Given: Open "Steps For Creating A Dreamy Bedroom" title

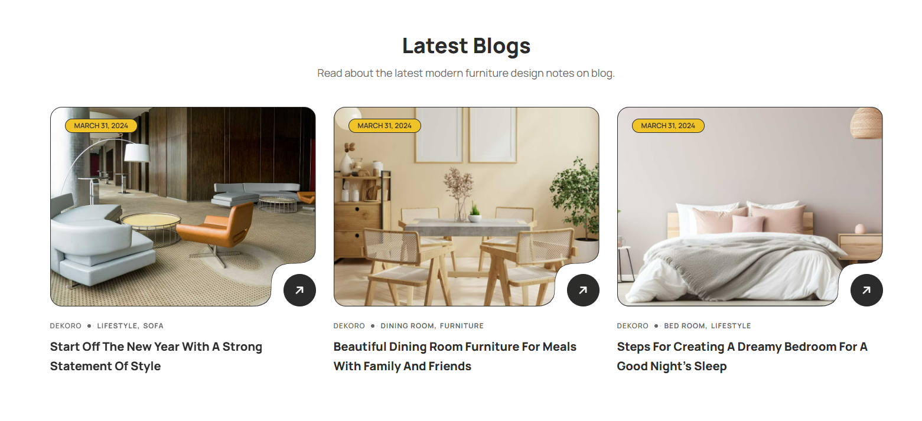Looking at the screenshot, I should [x=742, y=356].
